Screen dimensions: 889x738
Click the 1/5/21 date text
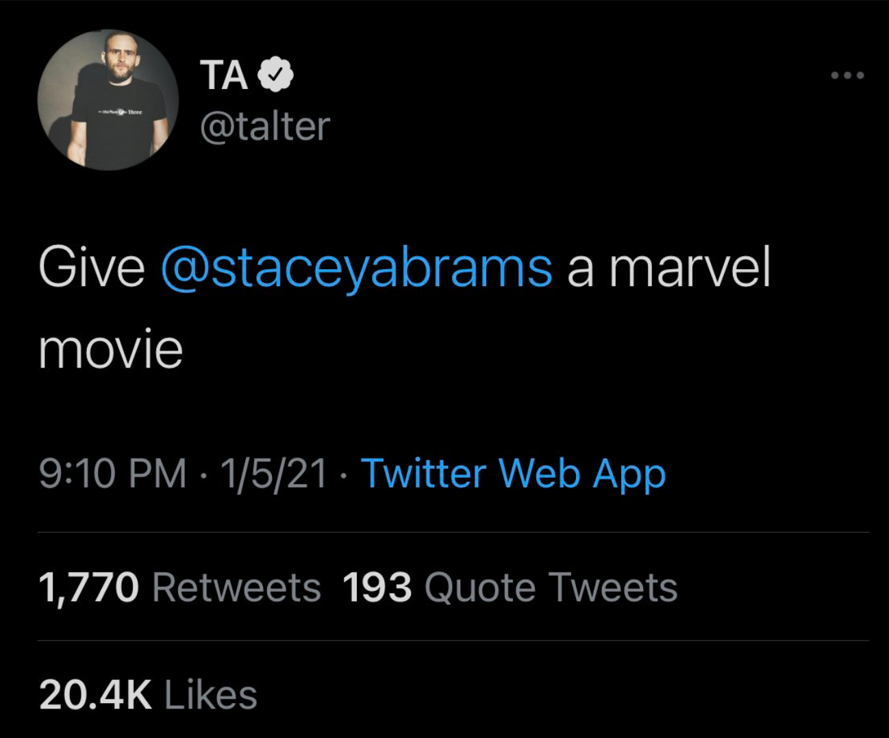click(x=274, y=474)
